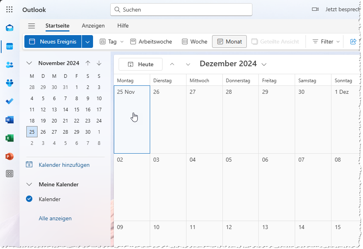
Task: Open the People icon in sidebar
Action: (x=9, y=64)
